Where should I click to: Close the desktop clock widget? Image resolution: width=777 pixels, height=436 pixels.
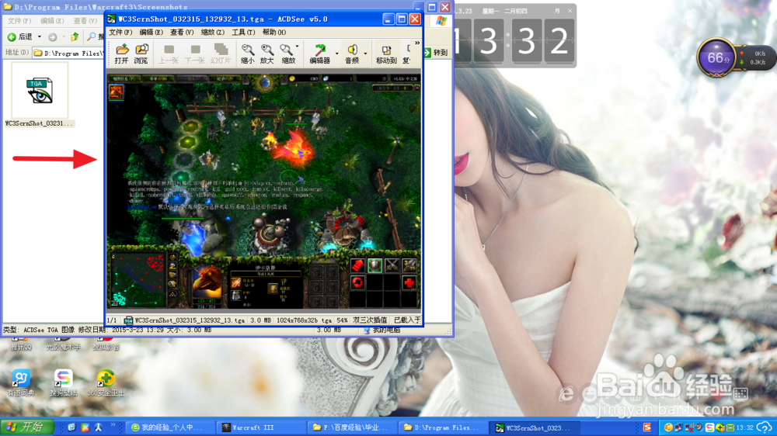coord(570,11)
